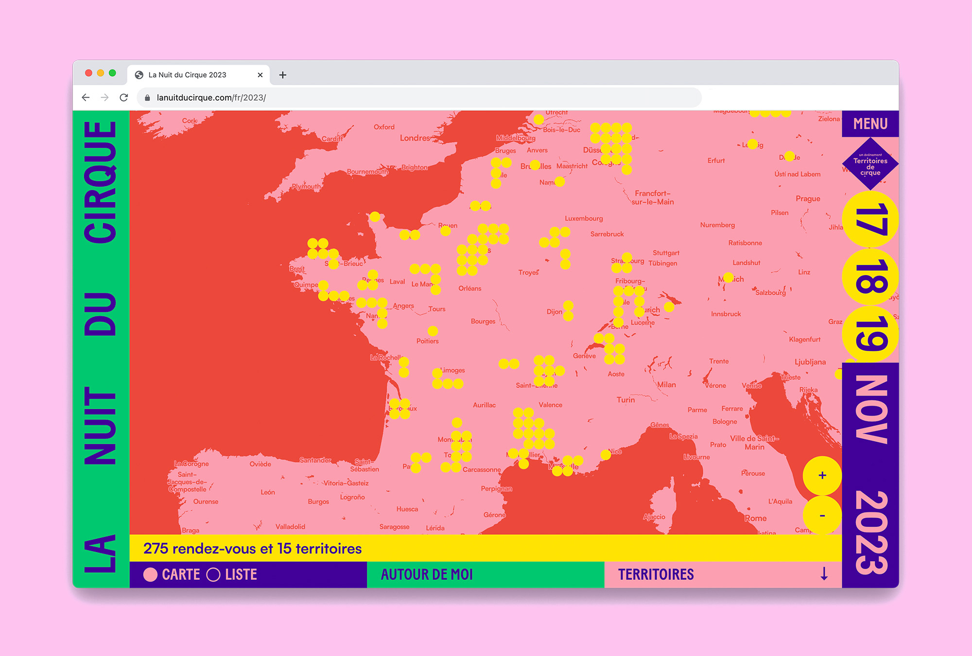Reload the page with the refresh icon

pyautogui.click(x=124, y=98)
